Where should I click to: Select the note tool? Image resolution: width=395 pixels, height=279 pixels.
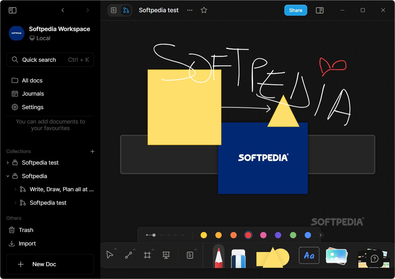coord(190,255)
